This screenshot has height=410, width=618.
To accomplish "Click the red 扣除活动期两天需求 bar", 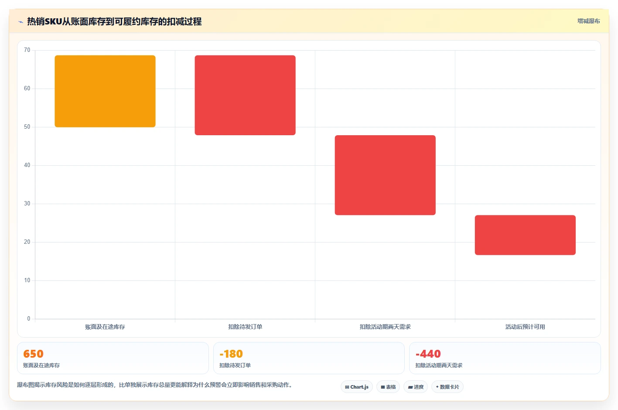I will (x=385, y=175).
